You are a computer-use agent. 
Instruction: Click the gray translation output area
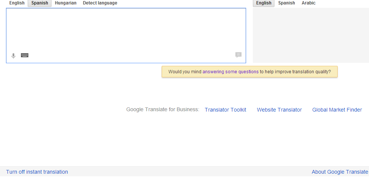311,35
